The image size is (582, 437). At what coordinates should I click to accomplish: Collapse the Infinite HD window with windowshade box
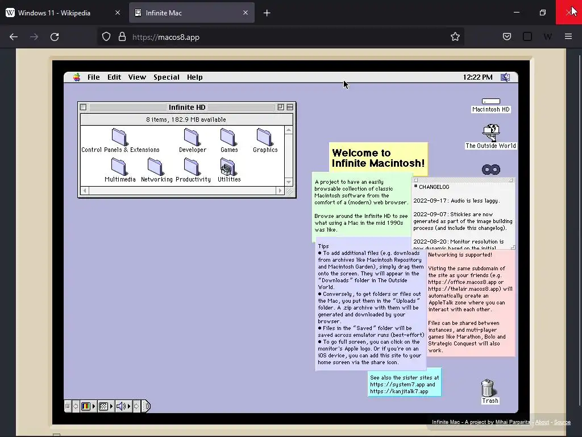[290, 107]
